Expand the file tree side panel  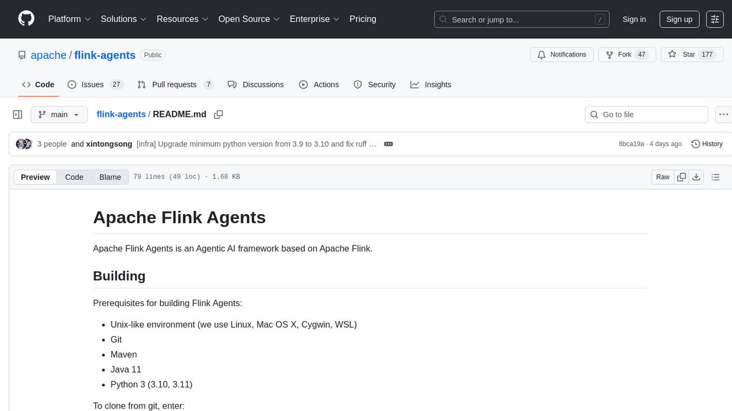point(18,115)
